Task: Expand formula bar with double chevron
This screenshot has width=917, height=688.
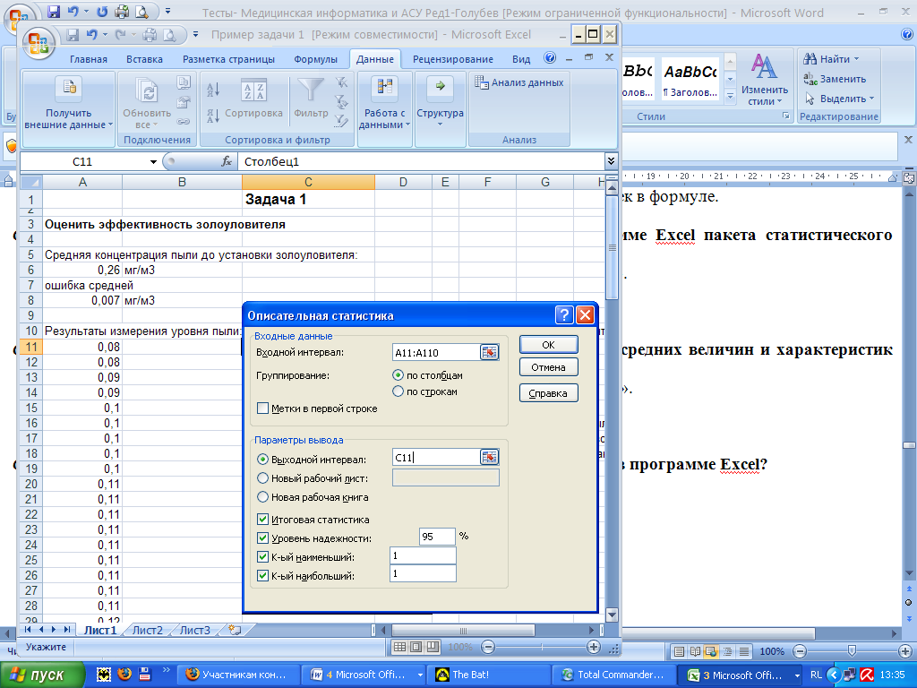Action: (611, 161)
